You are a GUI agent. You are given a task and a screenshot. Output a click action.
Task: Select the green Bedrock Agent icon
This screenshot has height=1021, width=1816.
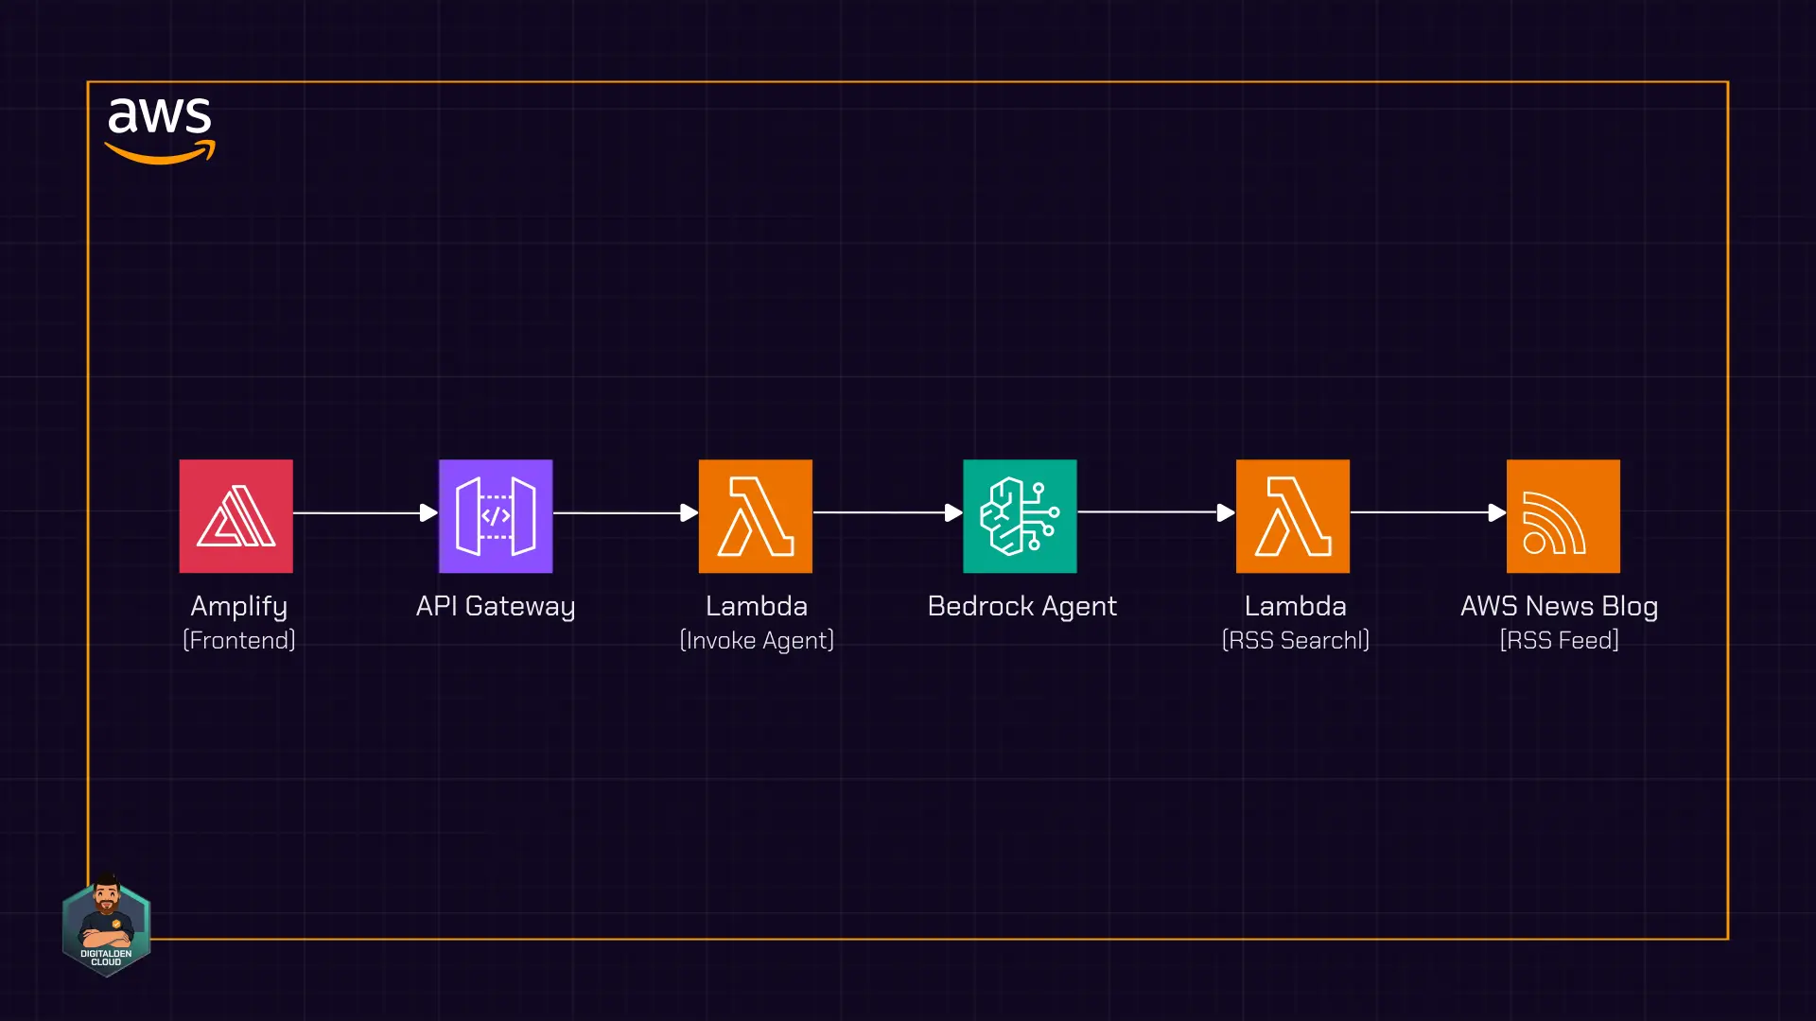[x=1020, y=516]
